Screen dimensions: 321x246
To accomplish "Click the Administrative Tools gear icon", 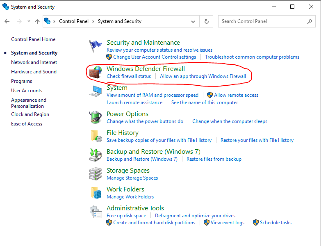I will tap(96, 212).
